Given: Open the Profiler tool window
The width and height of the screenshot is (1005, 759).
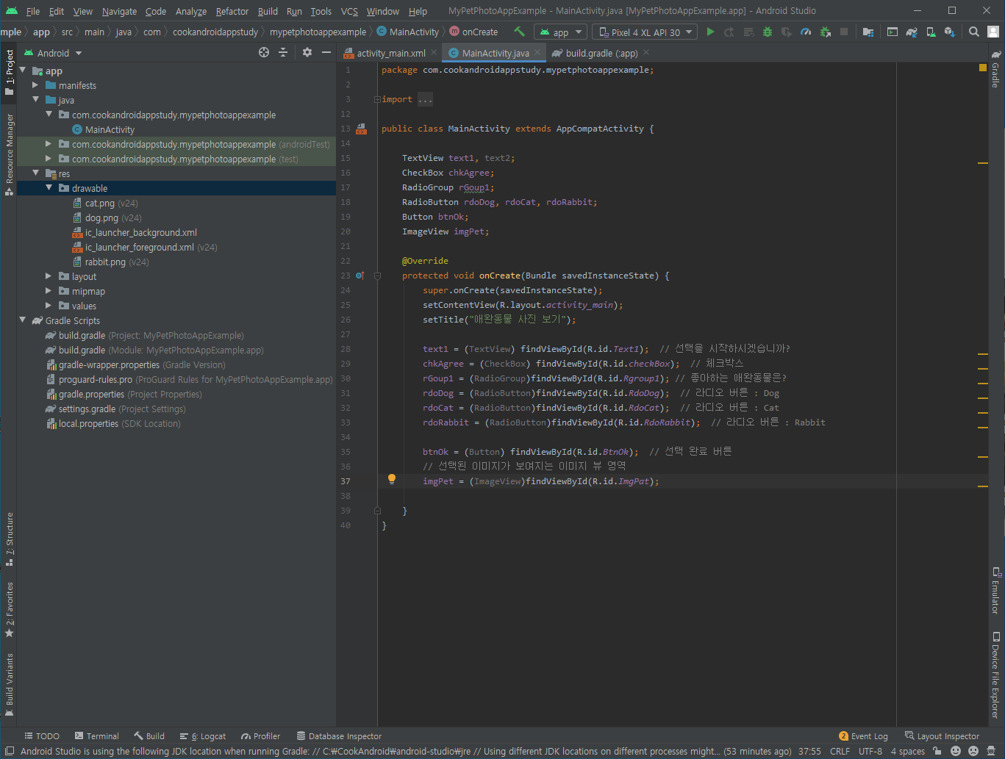Looking at the screenshot, I should 260,735.
